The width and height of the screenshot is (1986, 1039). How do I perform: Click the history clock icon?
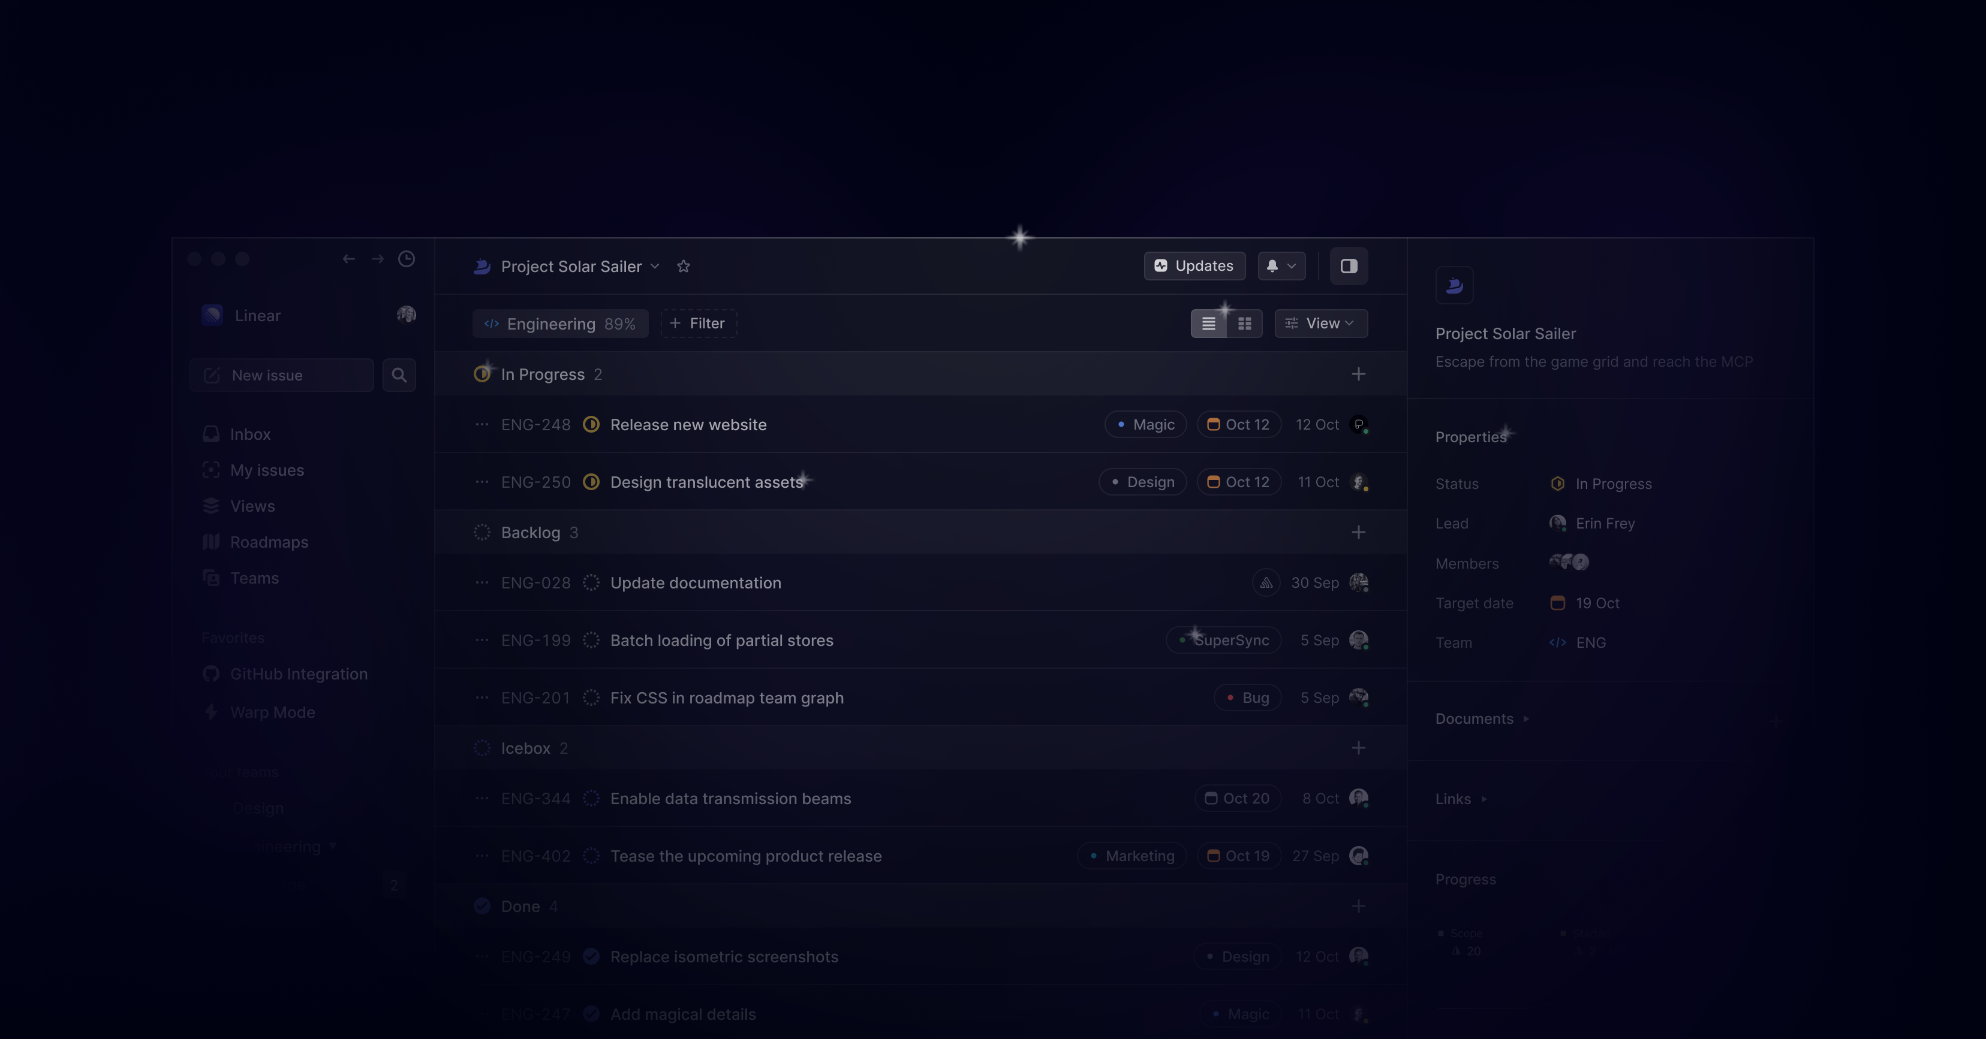(x=407, y=259)
